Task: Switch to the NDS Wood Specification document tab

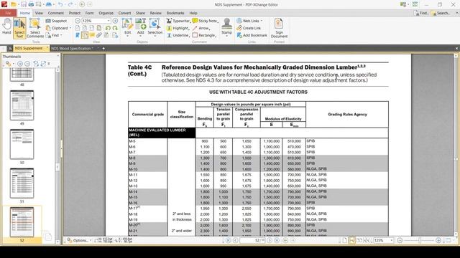Action: coord(72,48)
